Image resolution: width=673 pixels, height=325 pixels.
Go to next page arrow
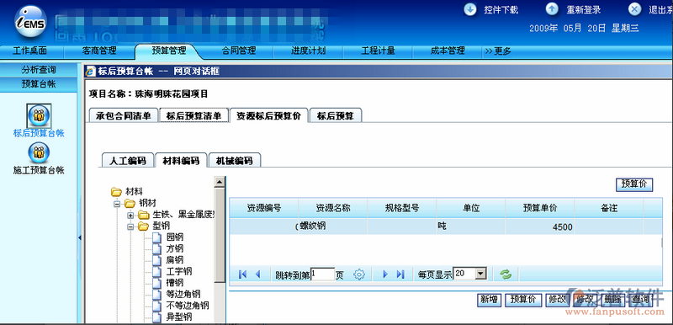pyautogui.click(x=385, y=274)
